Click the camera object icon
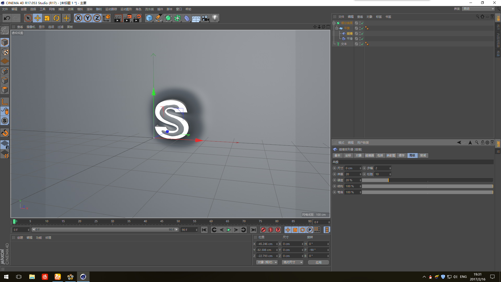 205,18
